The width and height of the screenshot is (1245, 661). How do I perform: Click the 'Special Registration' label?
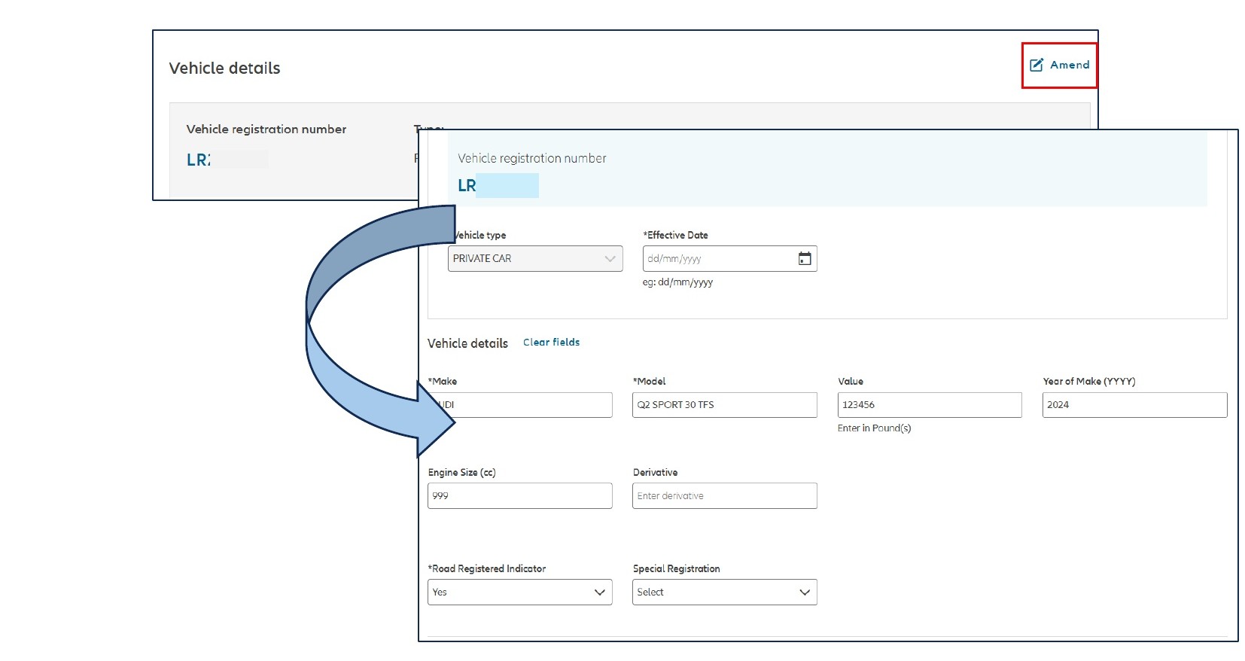pos(677,568)
